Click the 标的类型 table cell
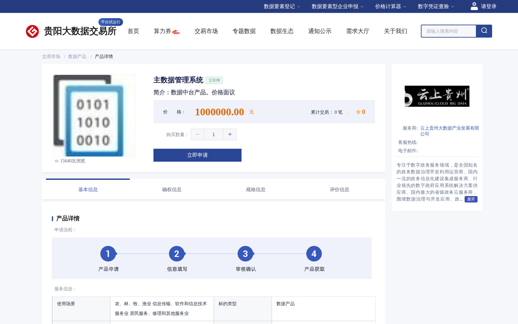 (x=243, y=309)
